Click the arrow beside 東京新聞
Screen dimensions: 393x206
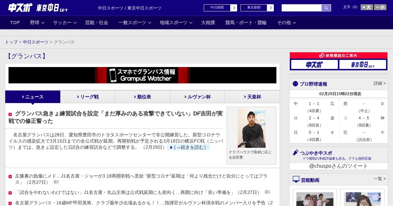click(271, 8)
